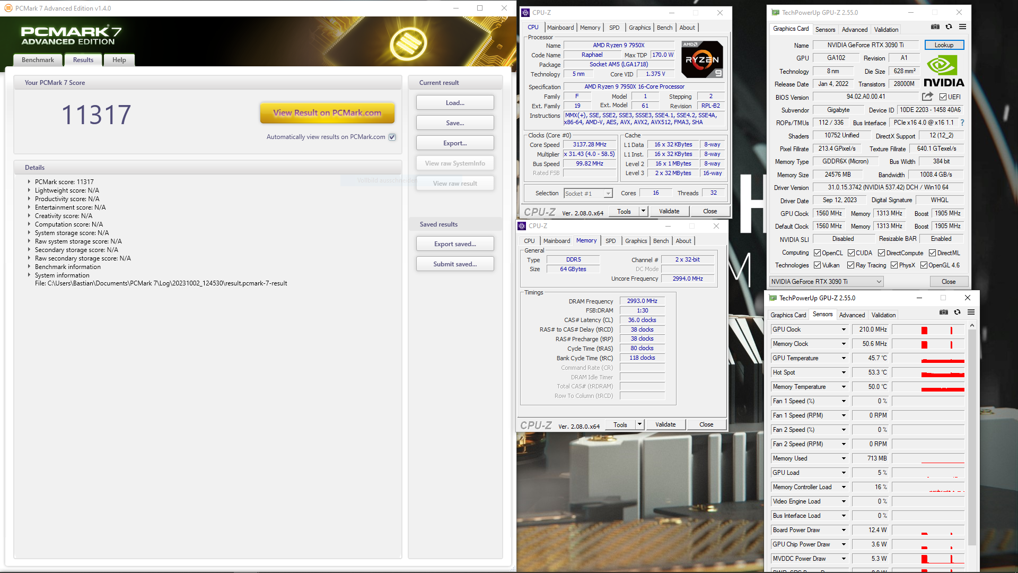
Task: Toggle the OpenGL 4.6 checkbox in GPU-Z
Action: pos(924,265)
